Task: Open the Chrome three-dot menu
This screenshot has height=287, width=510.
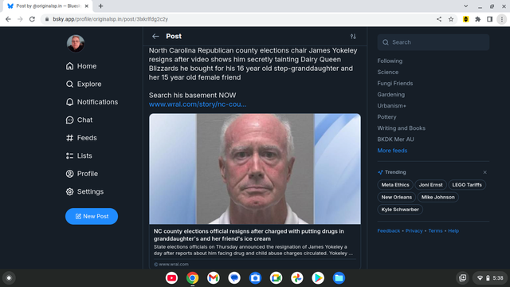Action: point(502,19)
